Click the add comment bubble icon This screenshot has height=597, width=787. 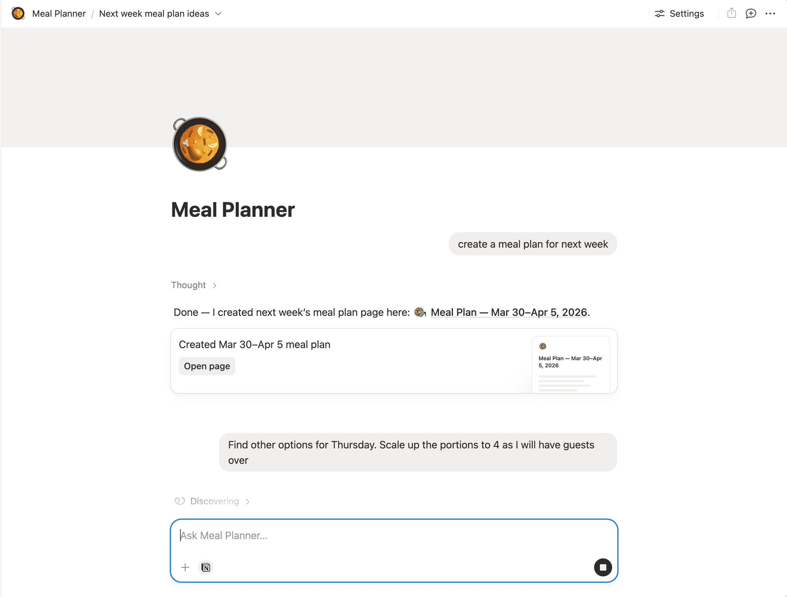[751, 14]
